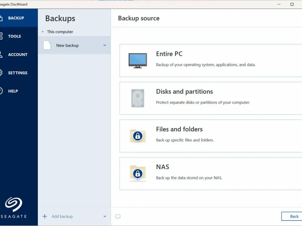Maximize the DiscWizard window
The image size is (302, 226).
click(x=292, y=4)
